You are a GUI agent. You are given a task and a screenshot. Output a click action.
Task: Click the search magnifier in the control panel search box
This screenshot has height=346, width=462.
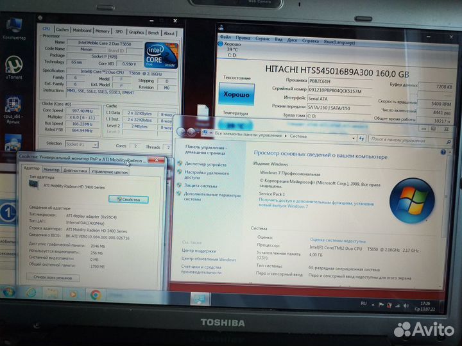[449, 142]
